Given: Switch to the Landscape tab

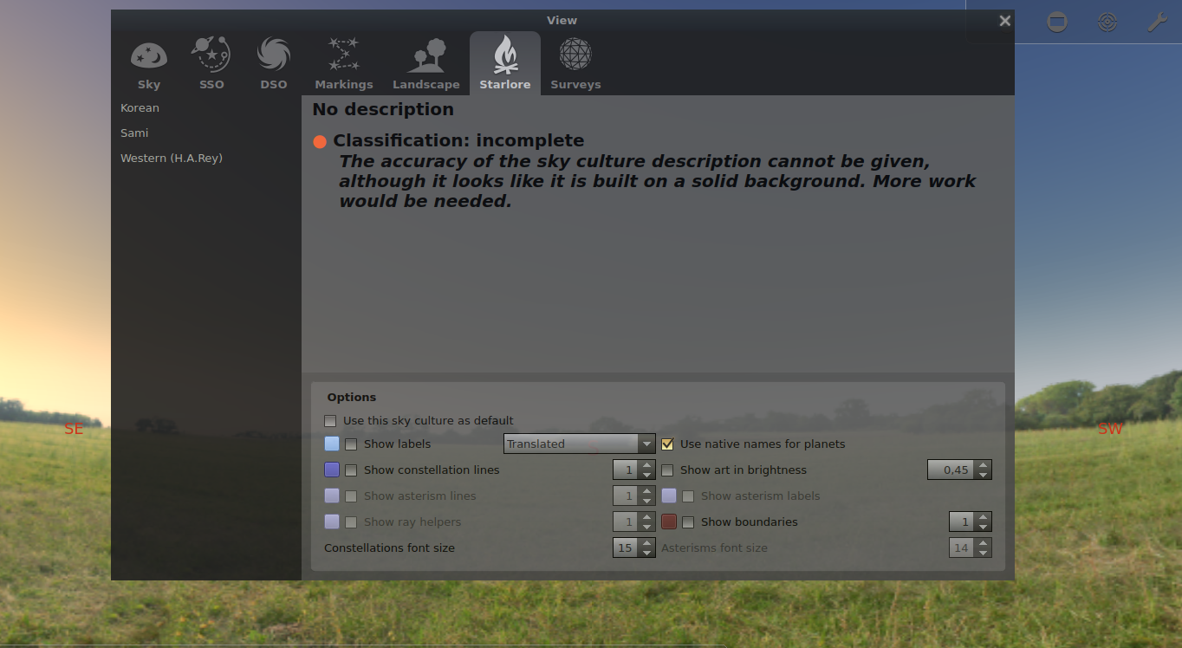Looking at the screenshot, I should [426, 64].
